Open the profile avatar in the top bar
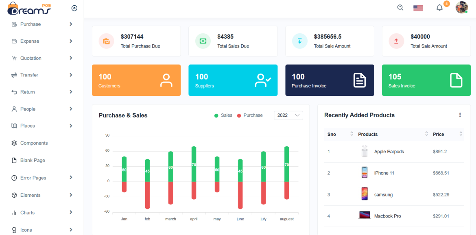476x235 pixels. point(461,7)
